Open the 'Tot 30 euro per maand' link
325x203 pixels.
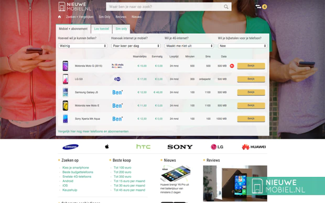pos(129,186)
